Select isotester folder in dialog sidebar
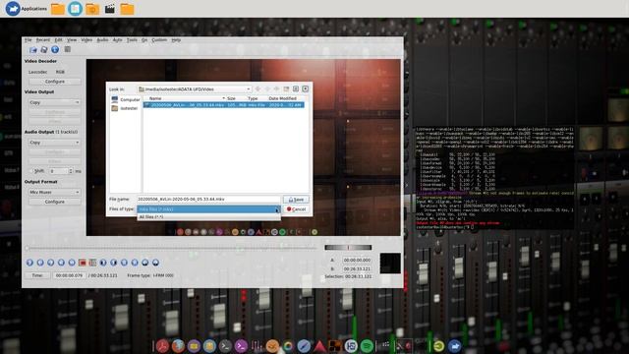Image resolution: width=629 pixels, height=354 pixels. click(125, 108)
